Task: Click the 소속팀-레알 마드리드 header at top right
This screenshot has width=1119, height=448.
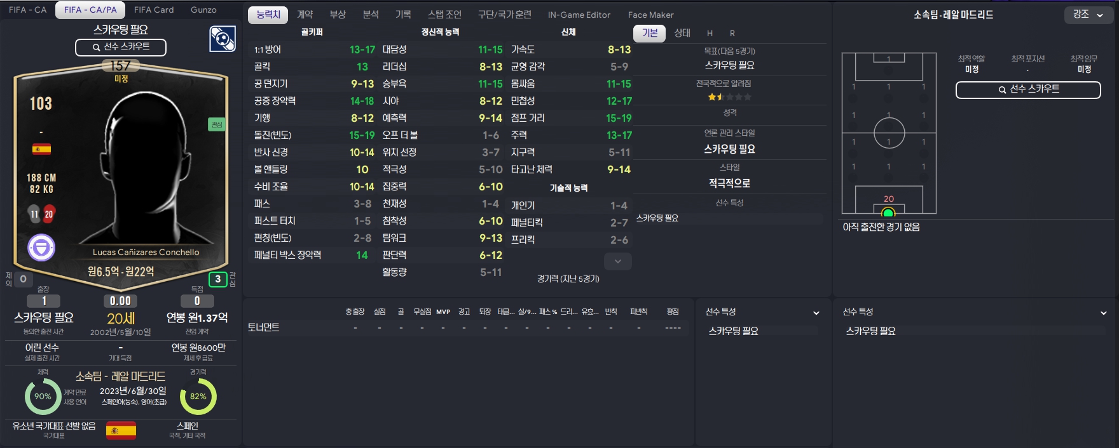Action: [x=953, y=15]
